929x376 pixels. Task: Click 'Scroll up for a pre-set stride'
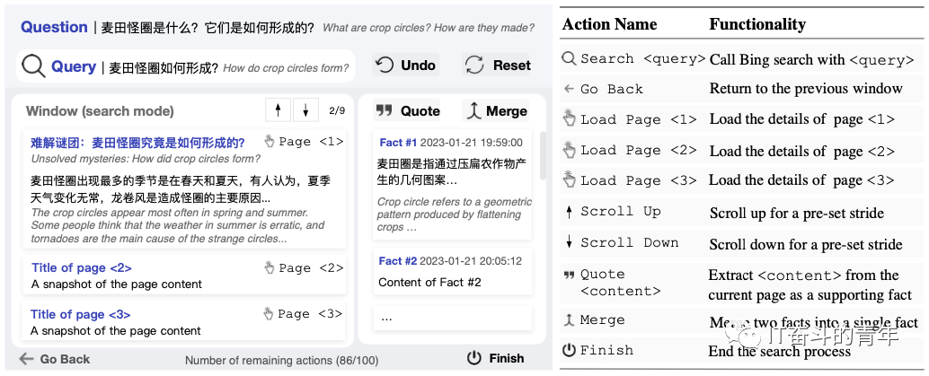(797, 214)
